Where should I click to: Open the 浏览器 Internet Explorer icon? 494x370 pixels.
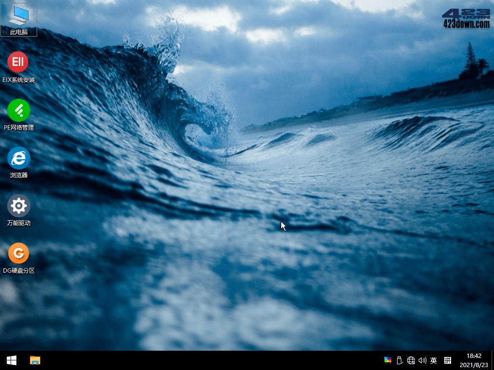[x=18, y=158]
